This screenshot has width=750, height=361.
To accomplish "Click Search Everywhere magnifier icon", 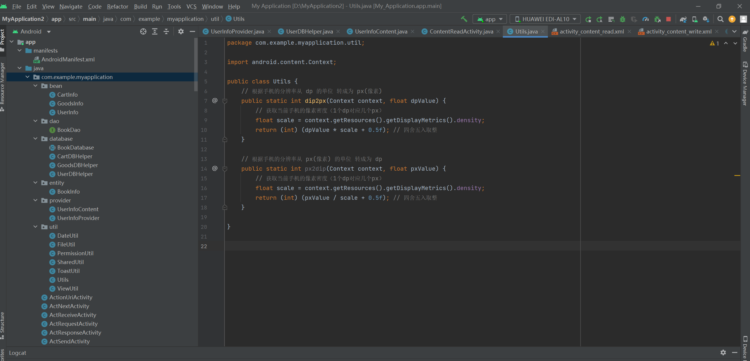I will pyautogui.click(x=720, y=19).
